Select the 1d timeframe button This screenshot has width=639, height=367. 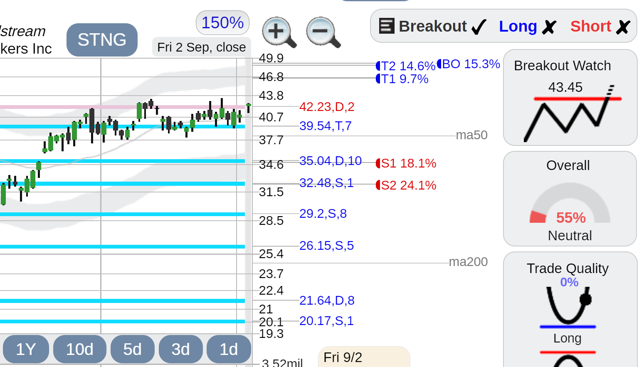tap(229, 349)
